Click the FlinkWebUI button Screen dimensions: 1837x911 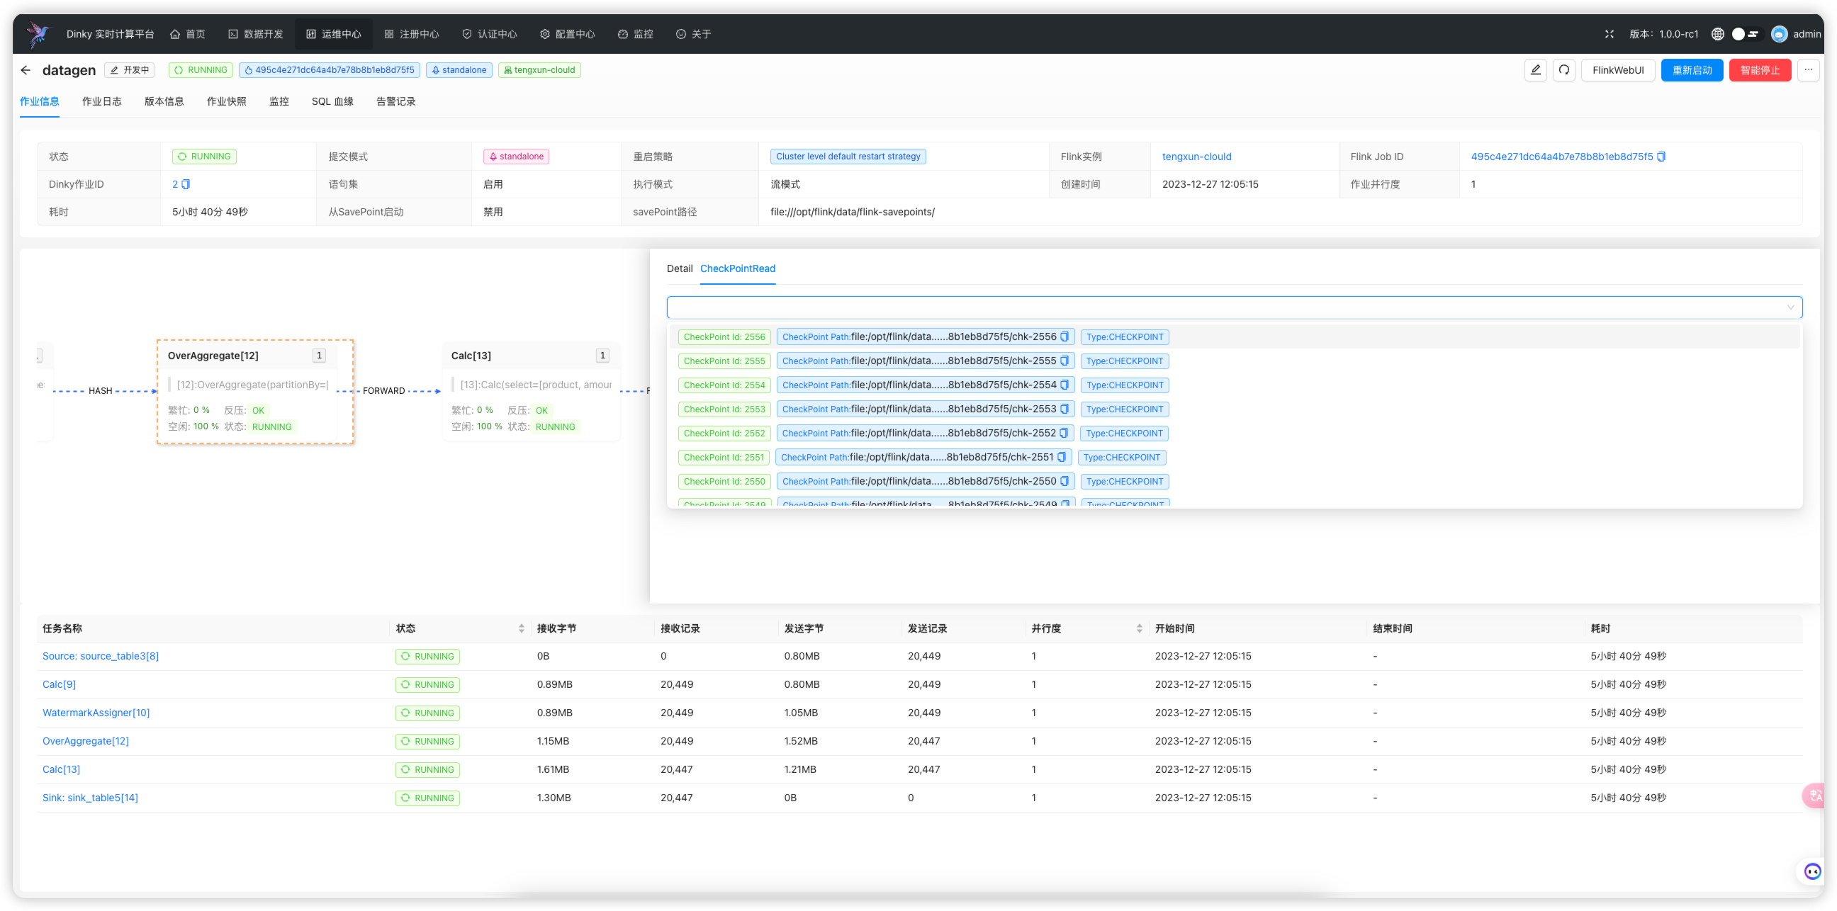click(x=1618, y=70)
